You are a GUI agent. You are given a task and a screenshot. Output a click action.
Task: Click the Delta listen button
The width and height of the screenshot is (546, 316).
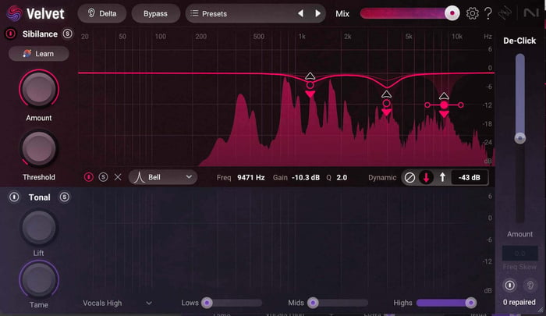click(102, 13)
